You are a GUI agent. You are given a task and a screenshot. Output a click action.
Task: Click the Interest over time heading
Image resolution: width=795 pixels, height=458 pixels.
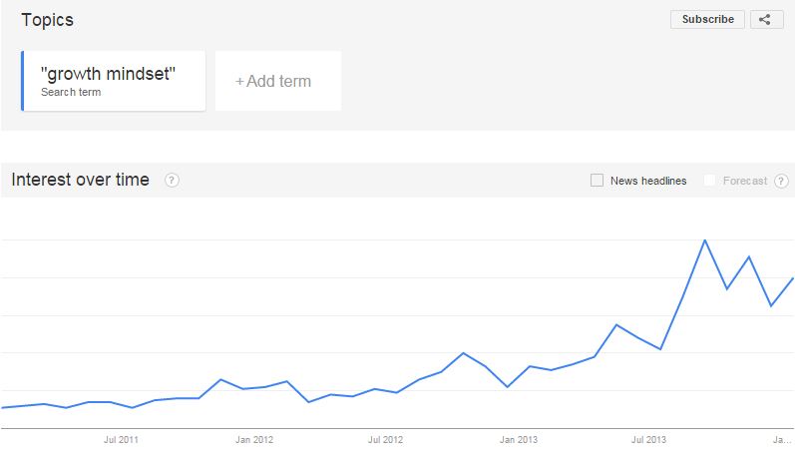click(x=80, y=180)
